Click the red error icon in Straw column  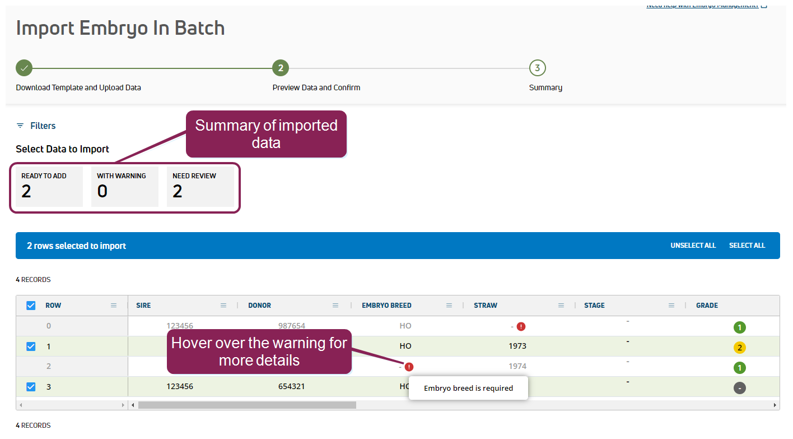(521, 326)
